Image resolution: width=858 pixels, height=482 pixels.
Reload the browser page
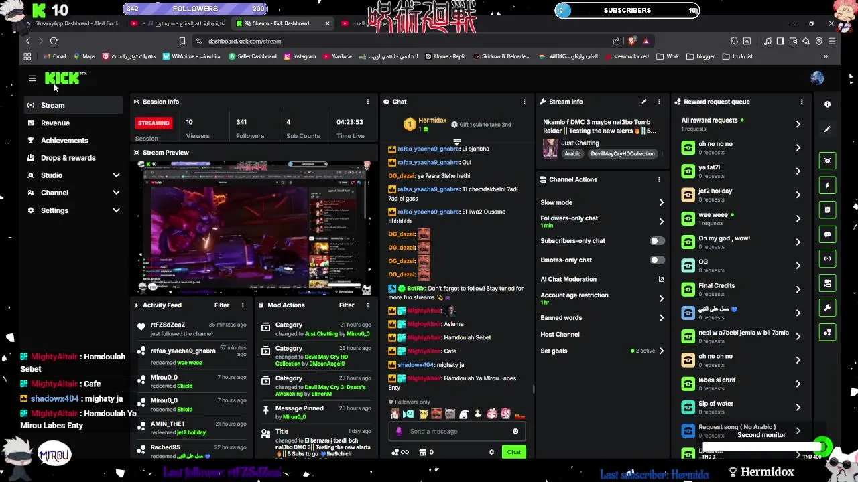point(54,41)
